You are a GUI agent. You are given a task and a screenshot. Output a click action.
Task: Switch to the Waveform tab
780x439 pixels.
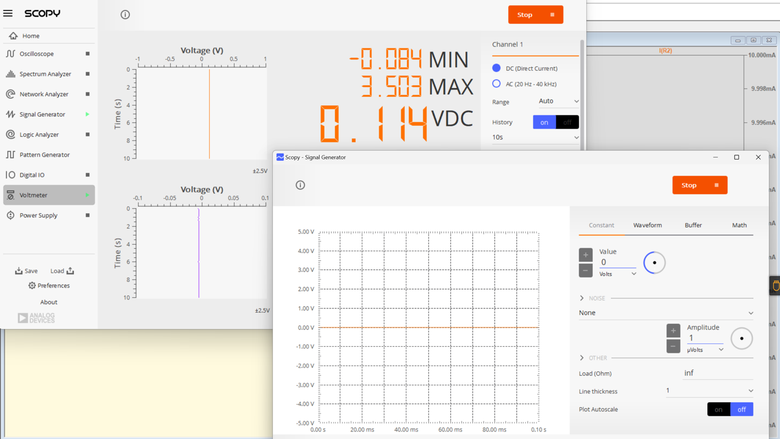click(648, 225)
